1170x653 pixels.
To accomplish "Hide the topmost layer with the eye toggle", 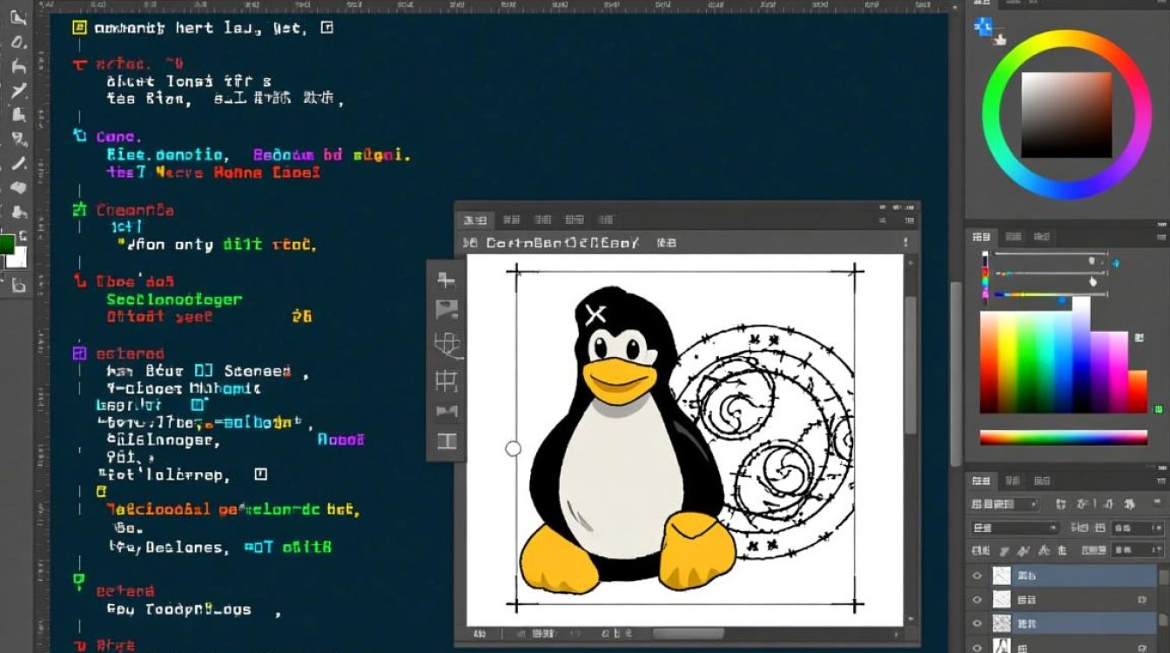I will (977, 576).
